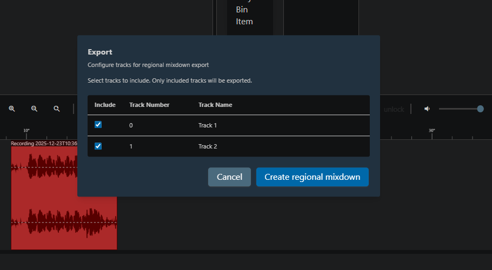Image resolution: width=492 pixels, height=270 pixels.
Task: Uncheck Include checkbox for Track 1
Action: 98,125
